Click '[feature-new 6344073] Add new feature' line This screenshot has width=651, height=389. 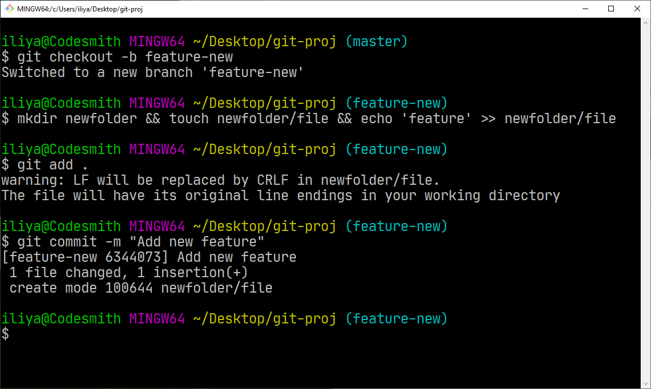click(149, 257)
